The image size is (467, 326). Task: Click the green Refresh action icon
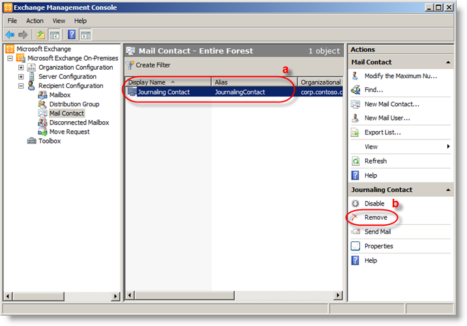(x=355, y=161)
